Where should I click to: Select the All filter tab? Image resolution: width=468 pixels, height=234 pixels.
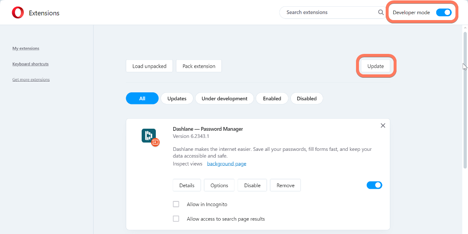(142, 99)
